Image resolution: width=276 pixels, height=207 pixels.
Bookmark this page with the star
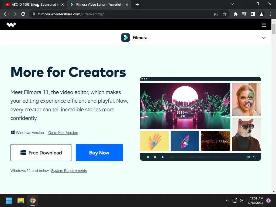[225, 14]
